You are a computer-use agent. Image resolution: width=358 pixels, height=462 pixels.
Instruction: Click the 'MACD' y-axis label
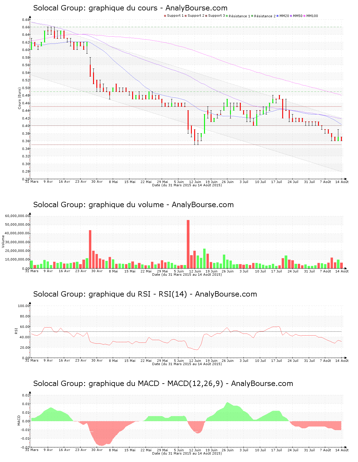click(19, 420)
